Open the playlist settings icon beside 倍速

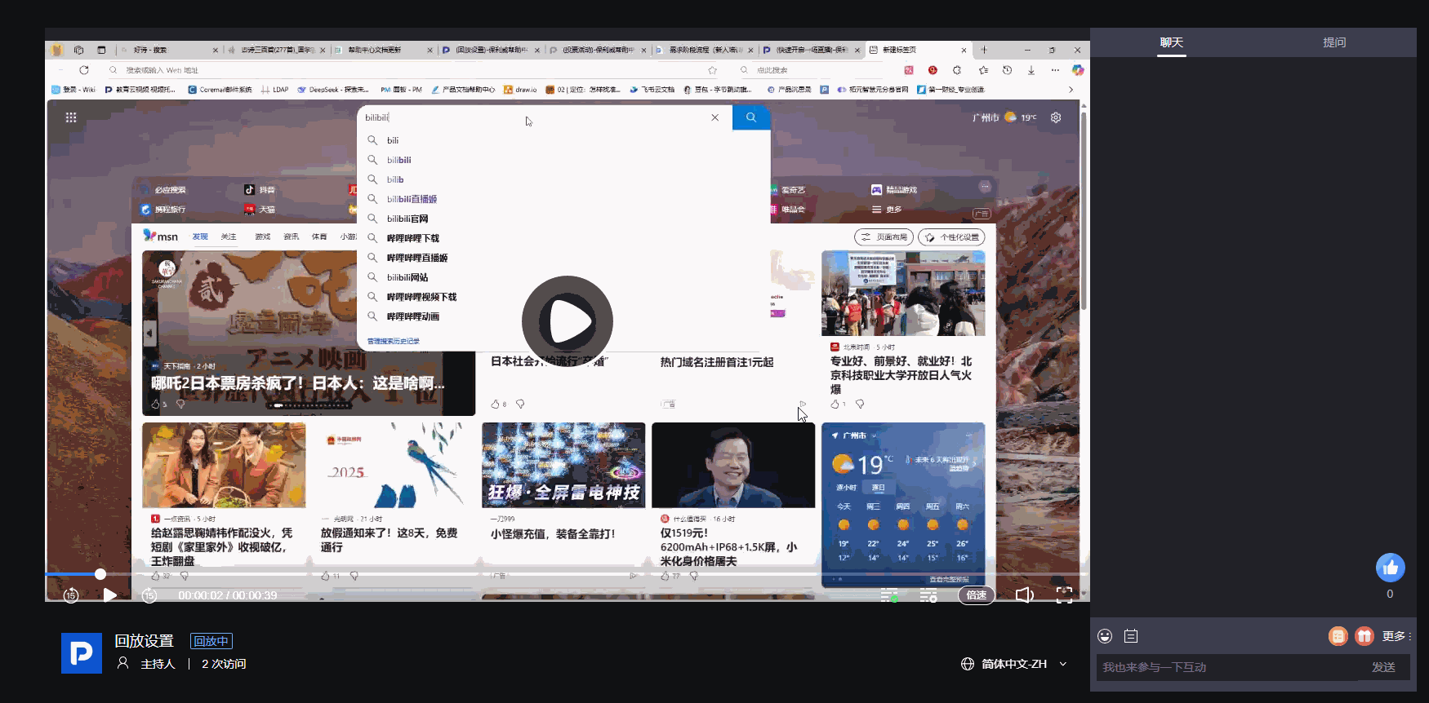point(928,595)
